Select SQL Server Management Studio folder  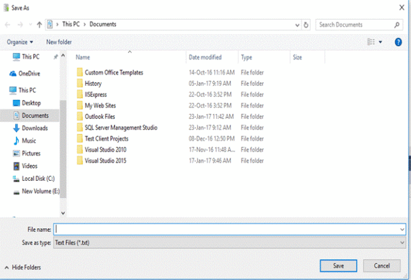coord(121,128)
